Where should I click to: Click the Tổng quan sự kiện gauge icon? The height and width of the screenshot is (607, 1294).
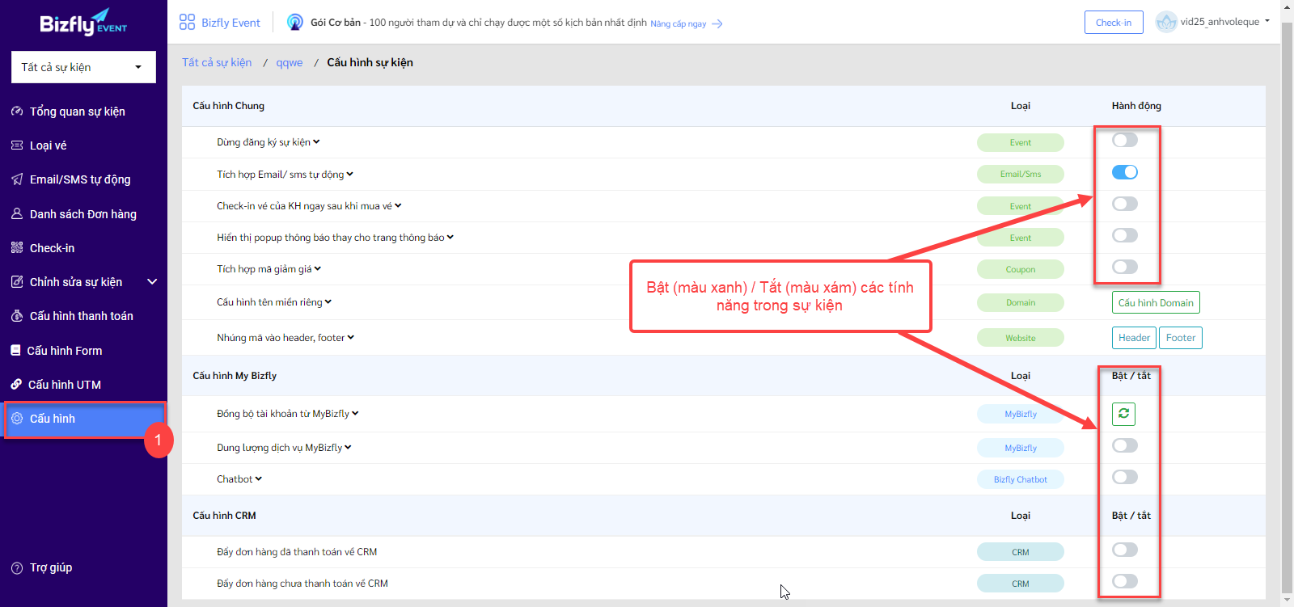coord(17,112)
